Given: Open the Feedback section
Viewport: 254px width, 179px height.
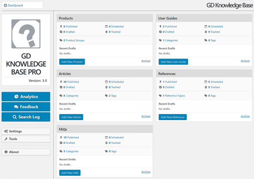Looking at the screenshot, I should pos(26,107).
